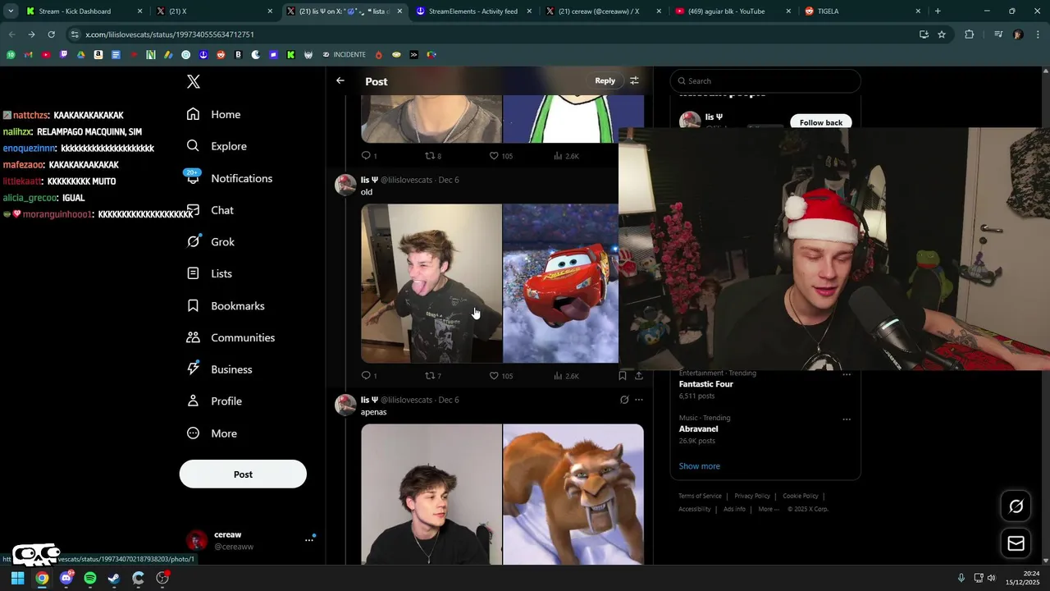The image size is (1050, 591).
Task: Open the INCIDENTE bookmark
Action: pos(344,55)
